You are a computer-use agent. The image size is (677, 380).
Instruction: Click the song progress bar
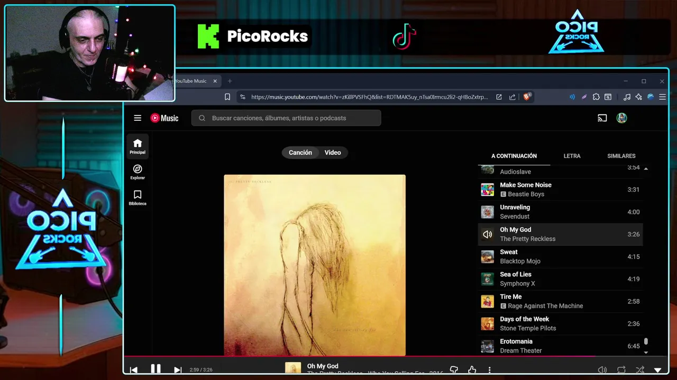click(x=396, y=356)
